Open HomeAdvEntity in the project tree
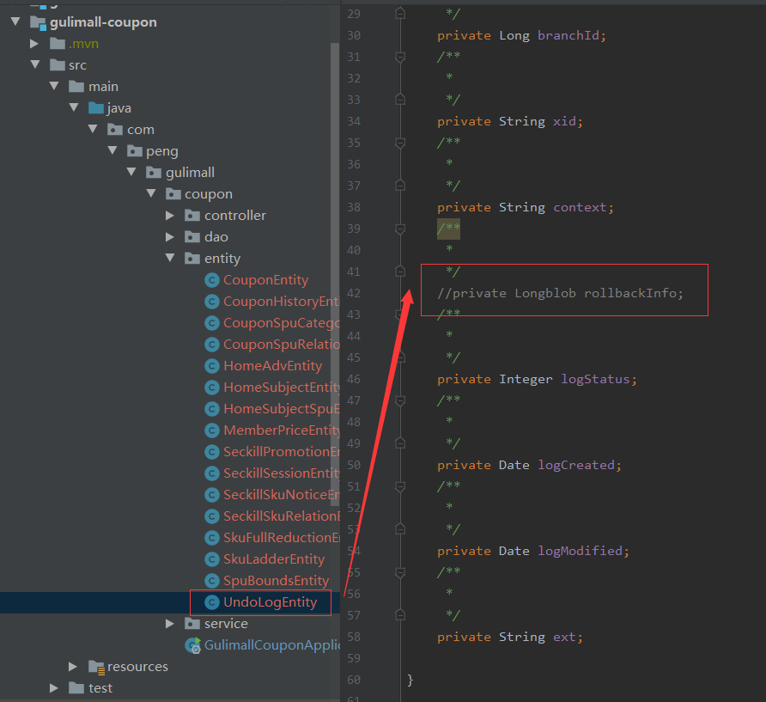 272,366
